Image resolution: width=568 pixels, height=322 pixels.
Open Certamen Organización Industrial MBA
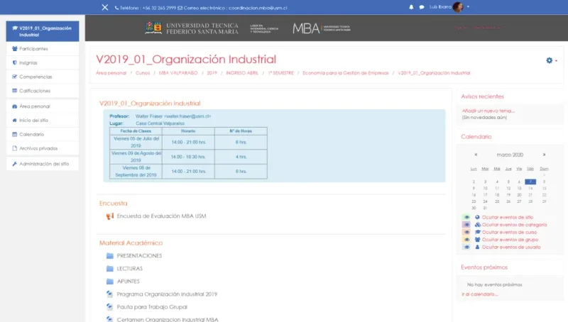168,319
